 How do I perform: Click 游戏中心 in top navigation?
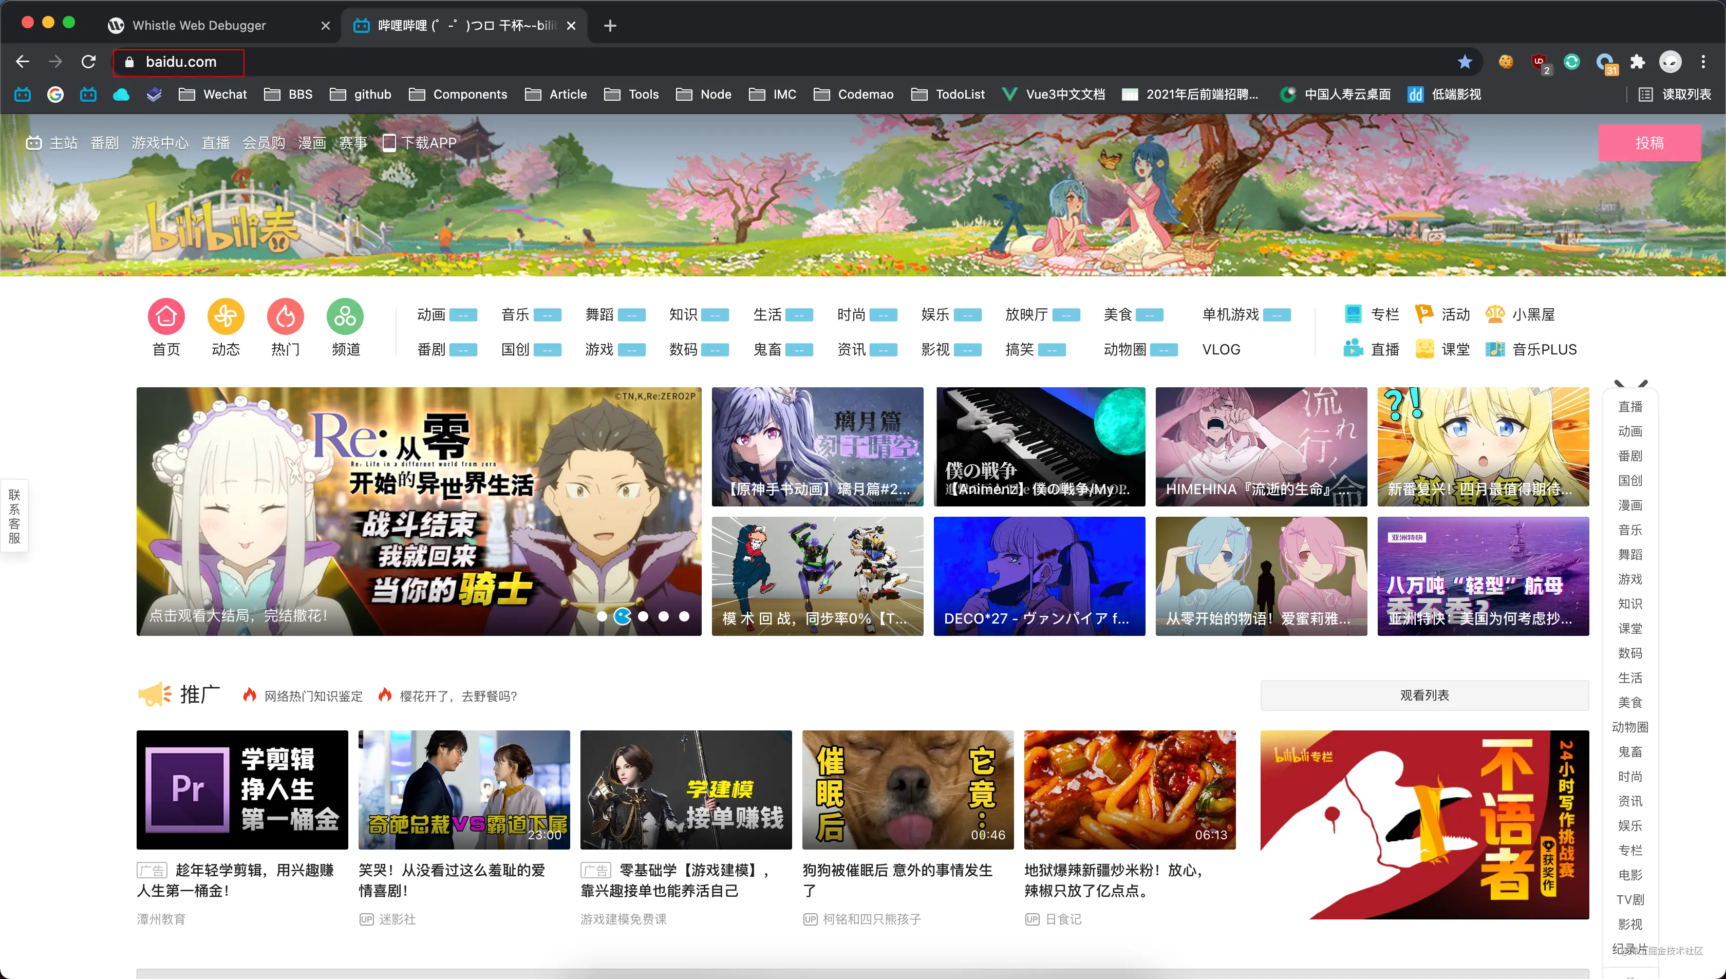(x=160, y=143)
